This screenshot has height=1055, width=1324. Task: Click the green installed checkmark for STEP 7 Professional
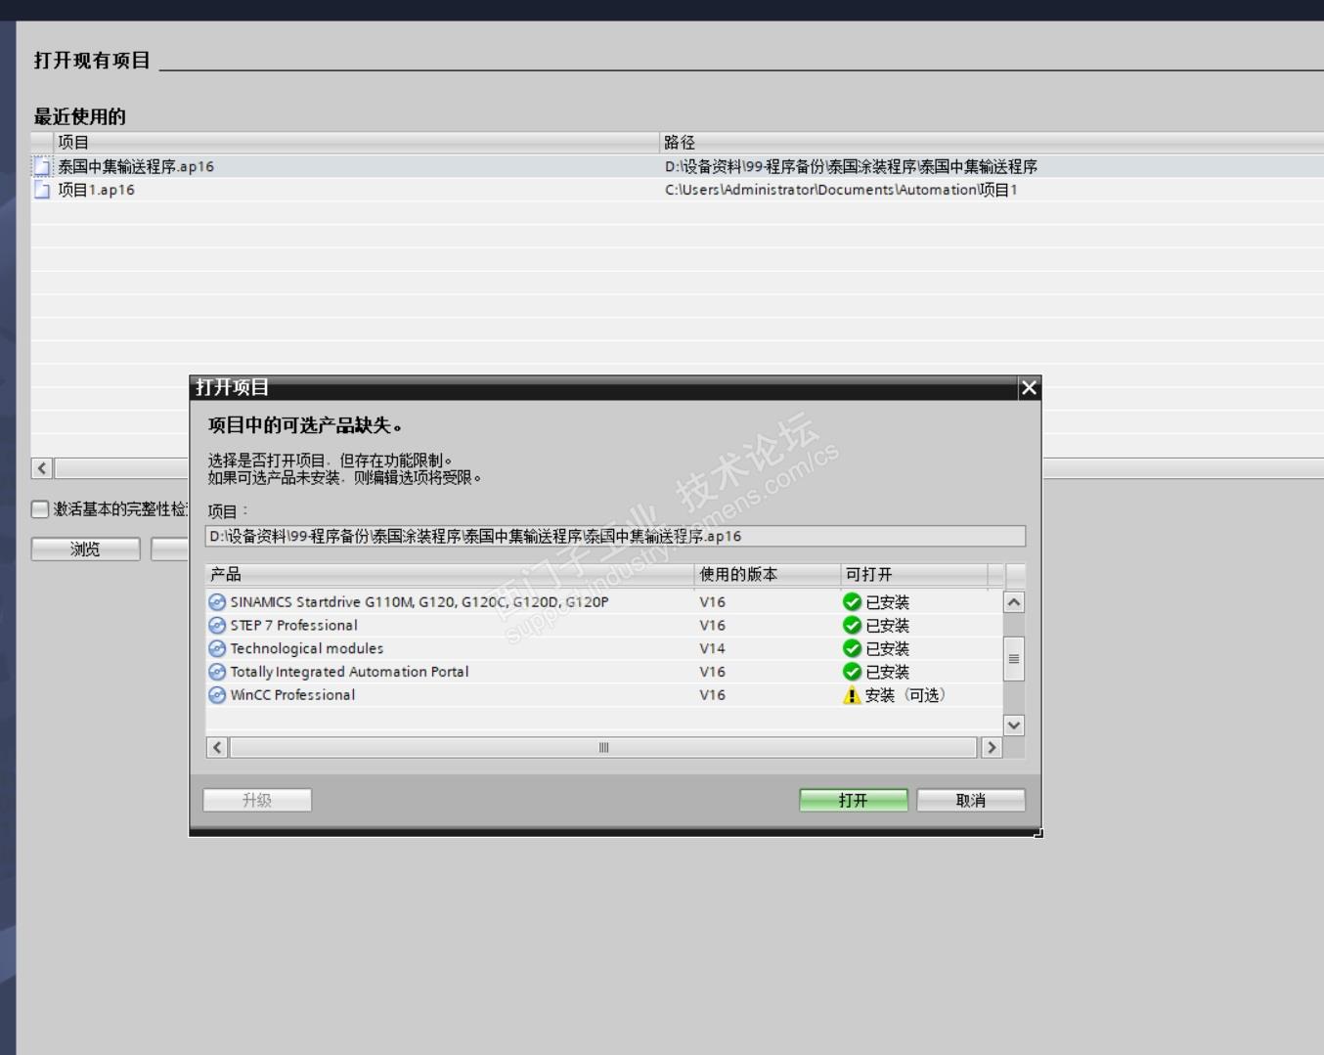coord(852,626)
